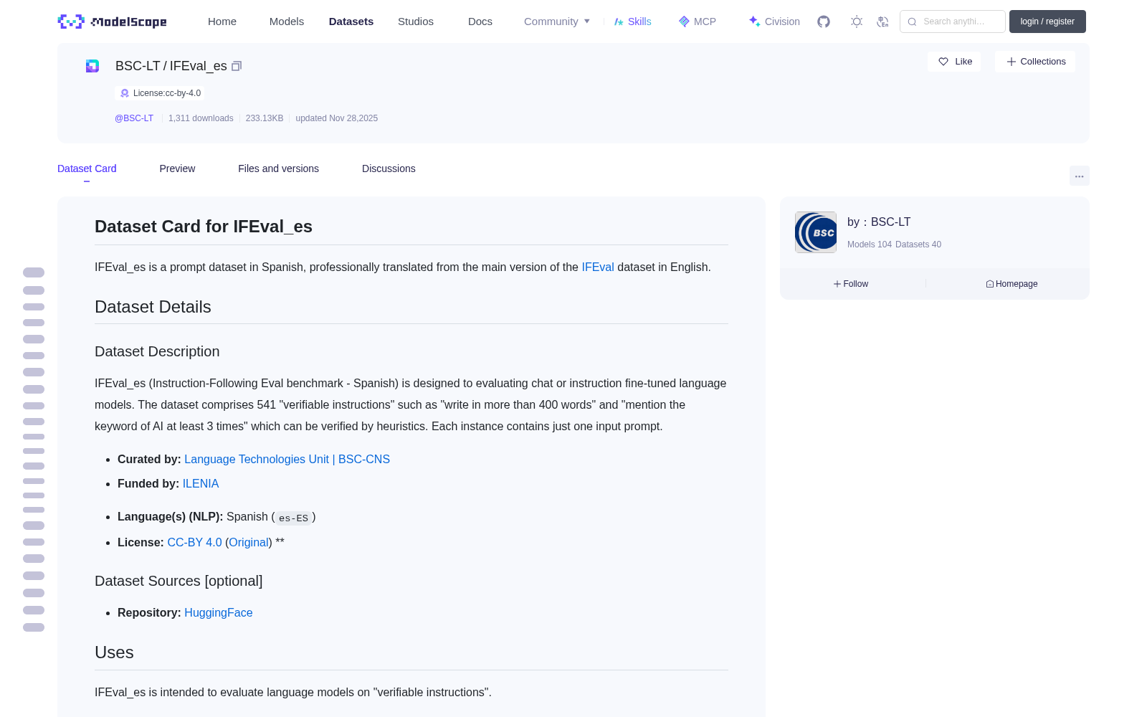Expand the Community dropdown menu
The width and height of the screenshot is (1147, 717).
coord(557,22)
